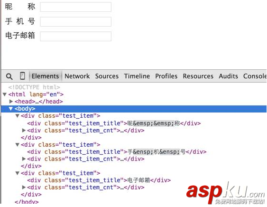Click the DevTools inspect magnifier icon

pos(9,76)
